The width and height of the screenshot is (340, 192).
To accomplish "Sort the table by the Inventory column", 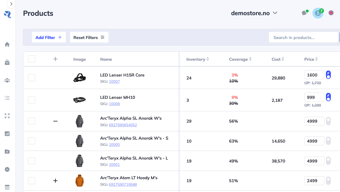I will click(197, 59).
